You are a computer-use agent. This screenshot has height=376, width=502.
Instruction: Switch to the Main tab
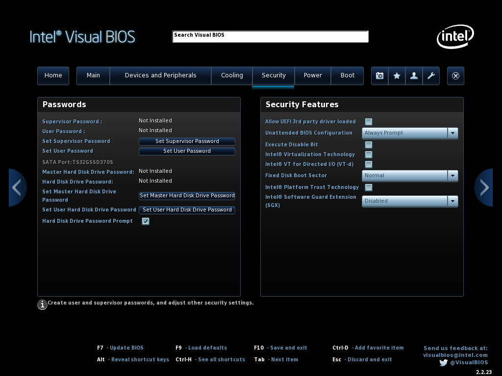tap(93, 76)
